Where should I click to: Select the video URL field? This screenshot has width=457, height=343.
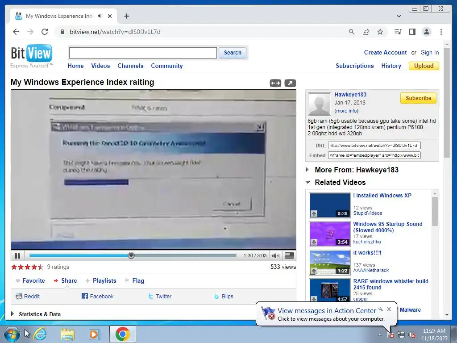pos(374,145)
